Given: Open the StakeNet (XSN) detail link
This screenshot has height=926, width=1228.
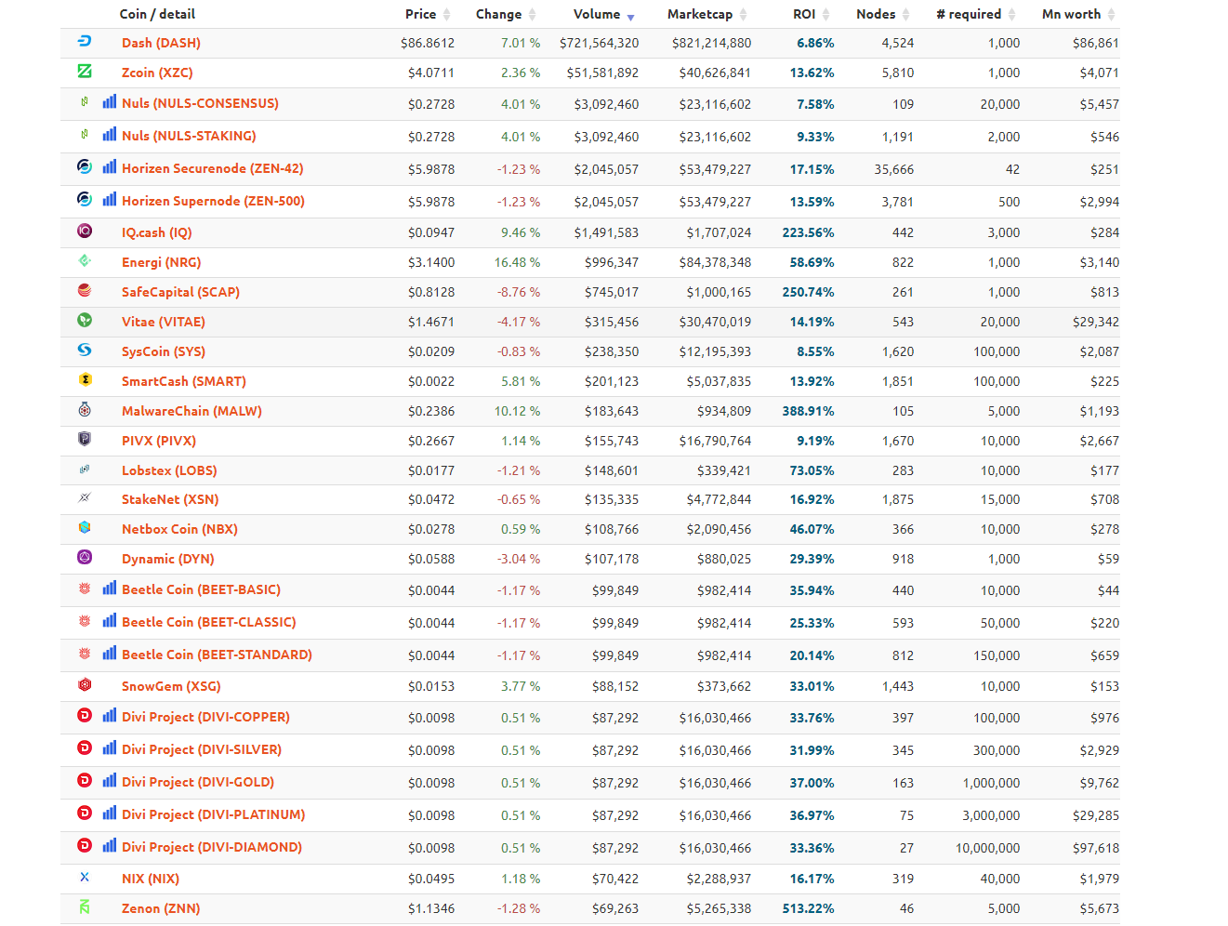Looking at the screenshot, I should pyautogui.click(x=170, y=499).
